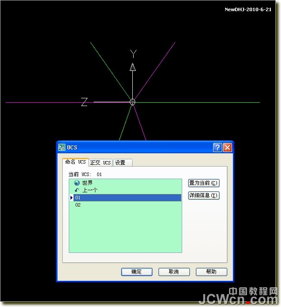This screenshot has height=307, width=281.
Task: Switch to the 命名 UCS tab
Action: click(76, 162)
